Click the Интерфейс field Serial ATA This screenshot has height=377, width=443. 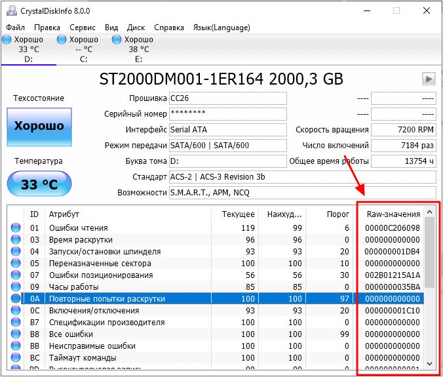click(228, 130)
